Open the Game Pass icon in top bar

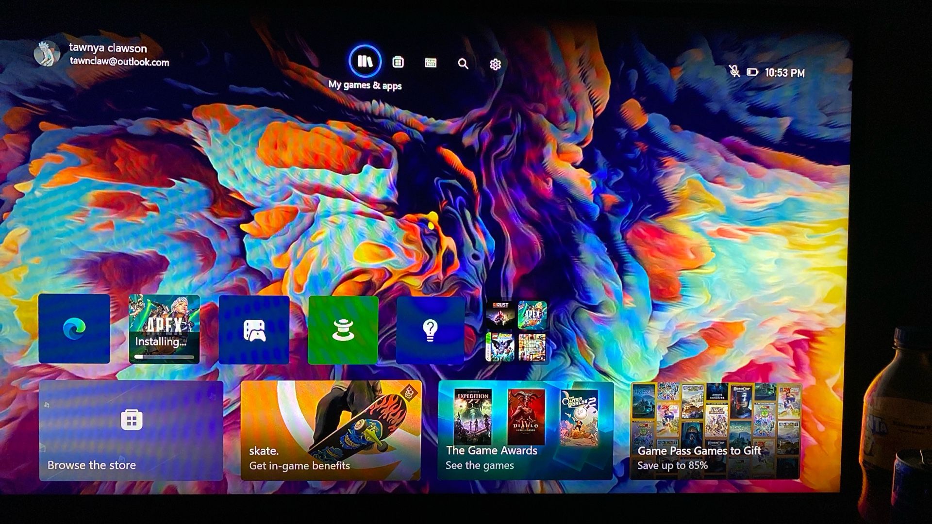pyautogui.click(x=431, y=63)
